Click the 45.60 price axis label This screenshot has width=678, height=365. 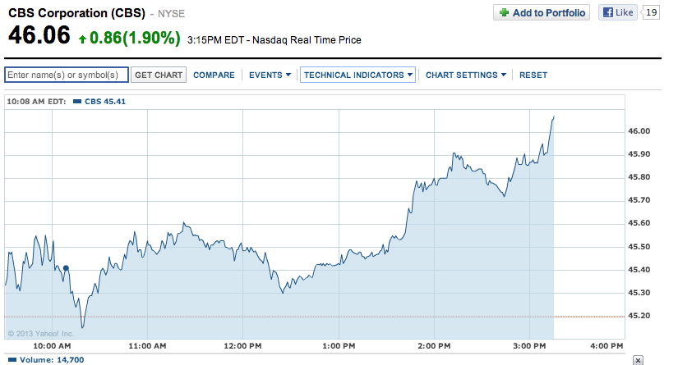[639, 223]
